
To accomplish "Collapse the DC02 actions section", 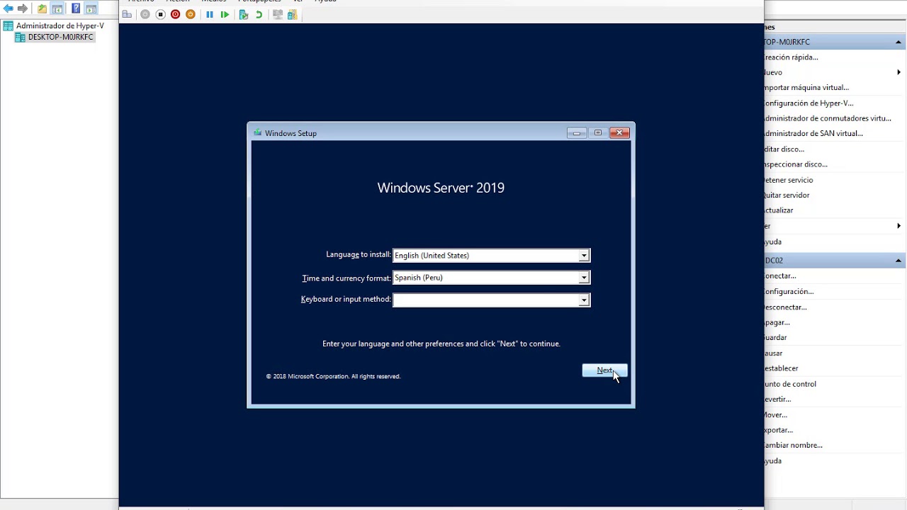I will pyautogui.click(x=898, y=261).
